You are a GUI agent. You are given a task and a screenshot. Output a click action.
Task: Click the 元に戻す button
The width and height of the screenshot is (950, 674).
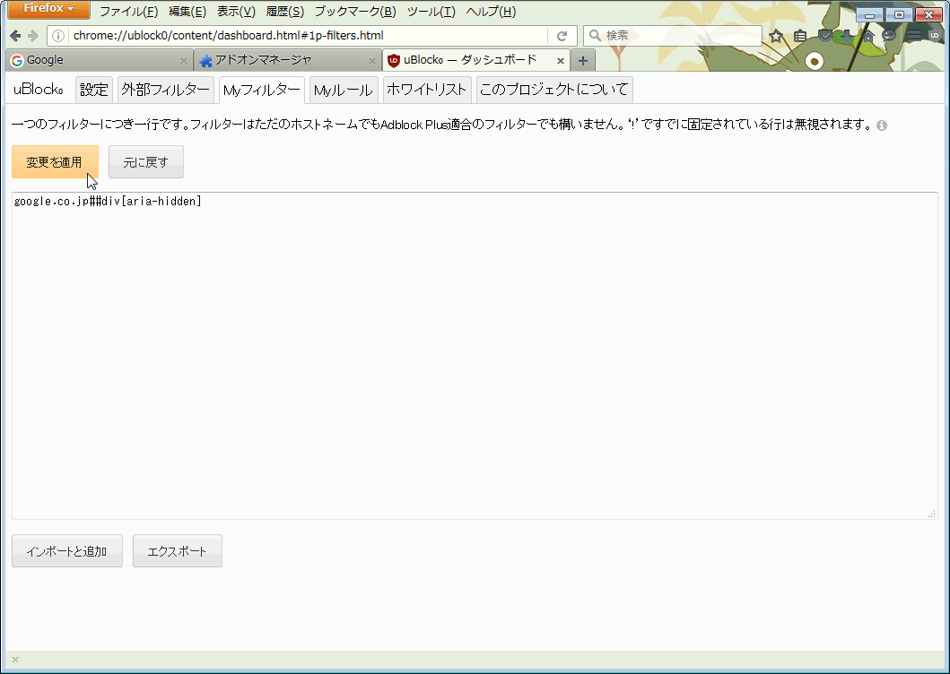pos(146,162)
